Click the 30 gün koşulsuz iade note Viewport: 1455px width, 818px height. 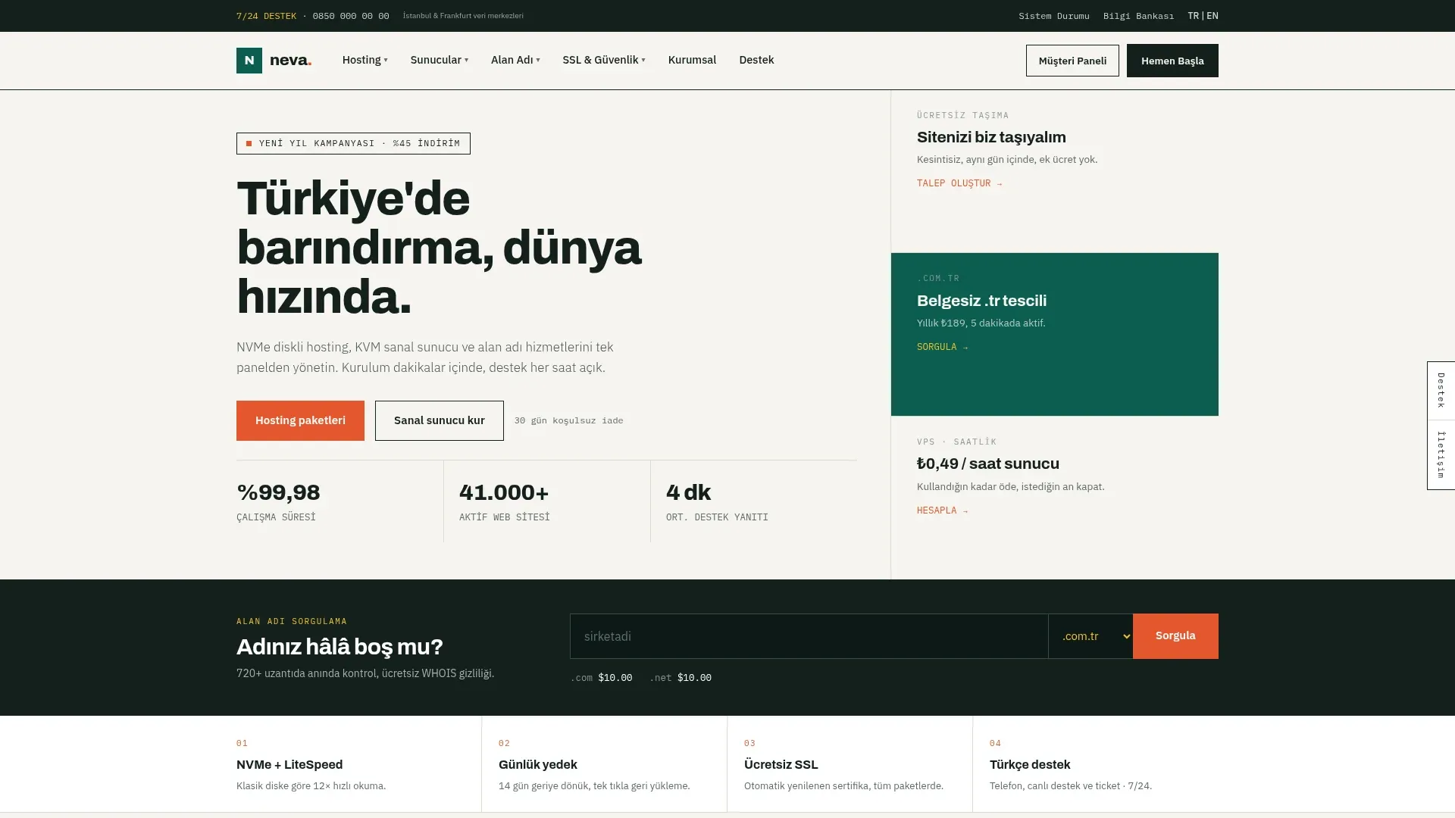pos(568,420)
